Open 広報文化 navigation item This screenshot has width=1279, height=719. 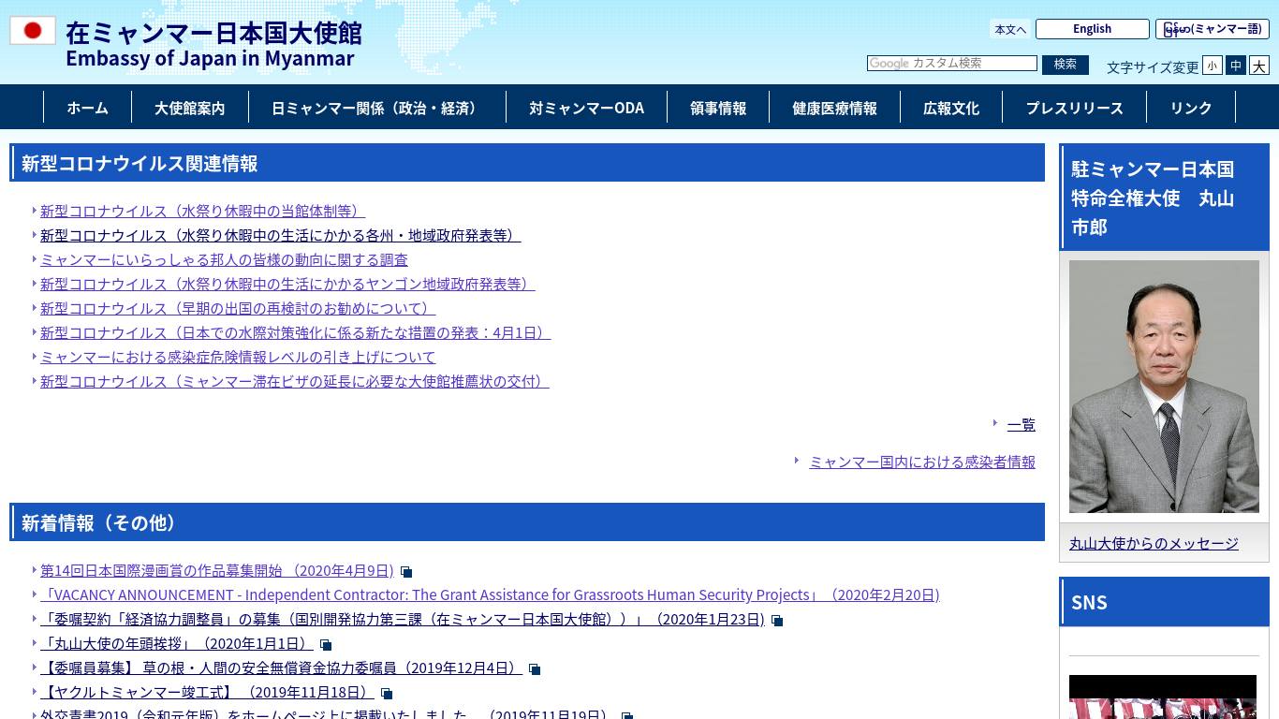coord(951,108)
